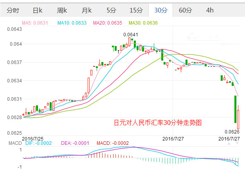Choose the 15分 interval tab
The image size is (245, 169).
point(136,10)
